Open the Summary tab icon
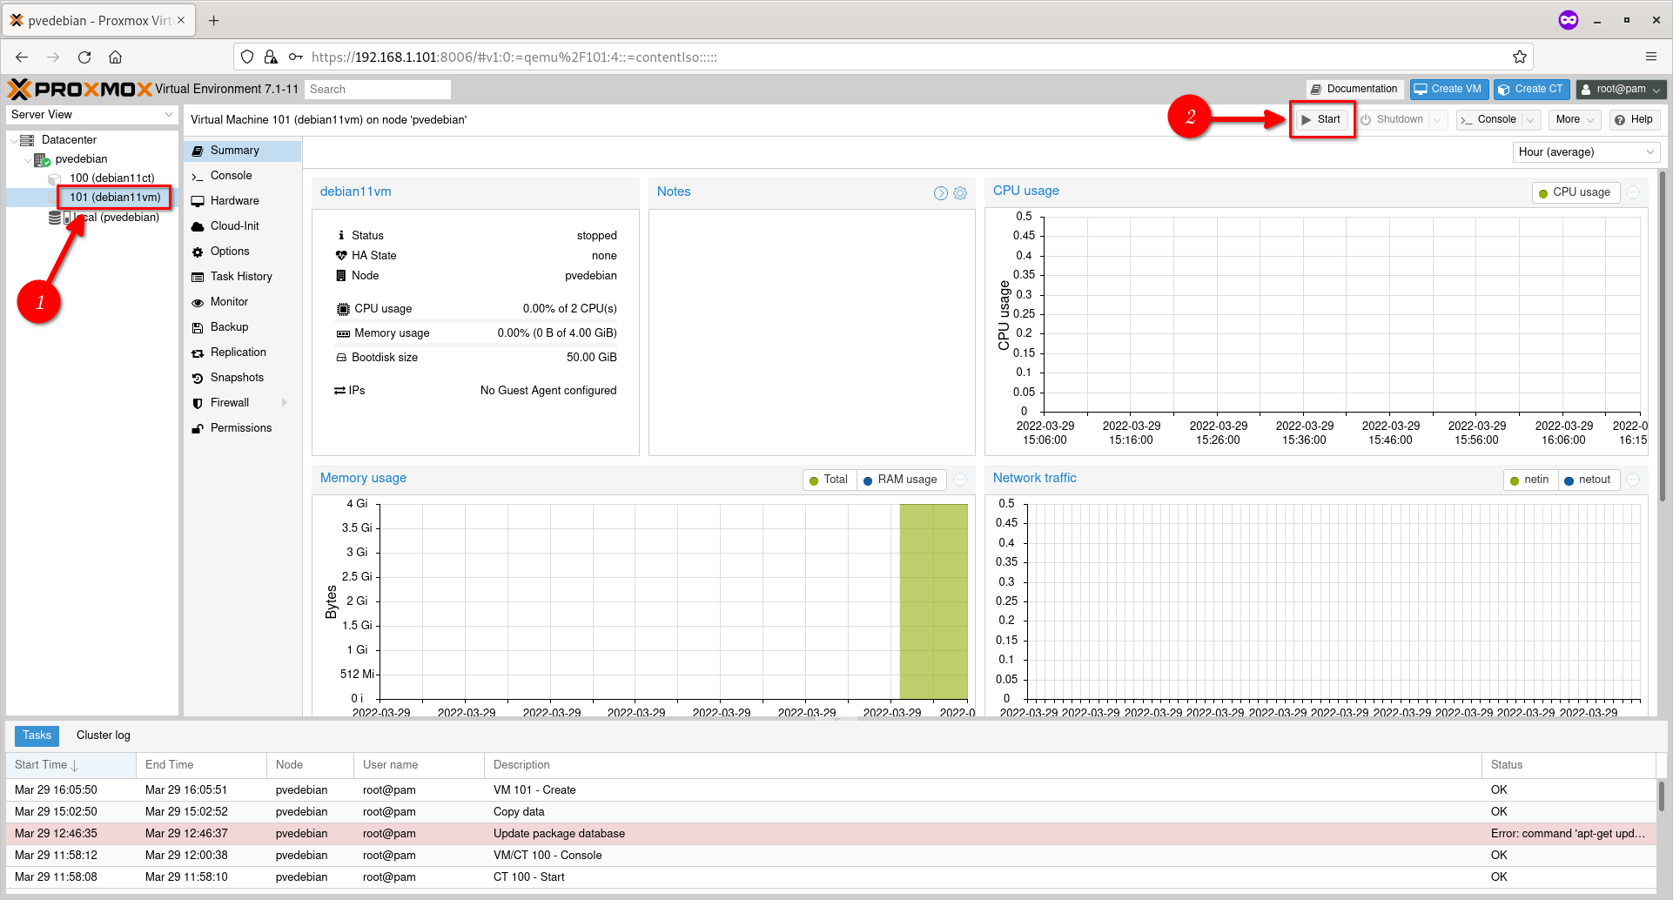The width and height of the screenshot is (1673, 900). (198, 151)
